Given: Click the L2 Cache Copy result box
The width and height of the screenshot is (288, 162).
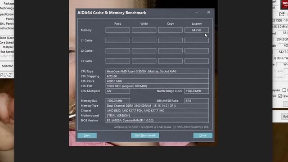Looking at the screenshot, I should (170, 51).
